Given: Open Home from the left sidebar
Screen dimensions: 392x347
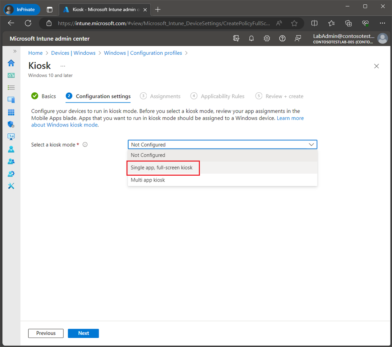Looking at the screenshot, I should [x=11, y=63].
